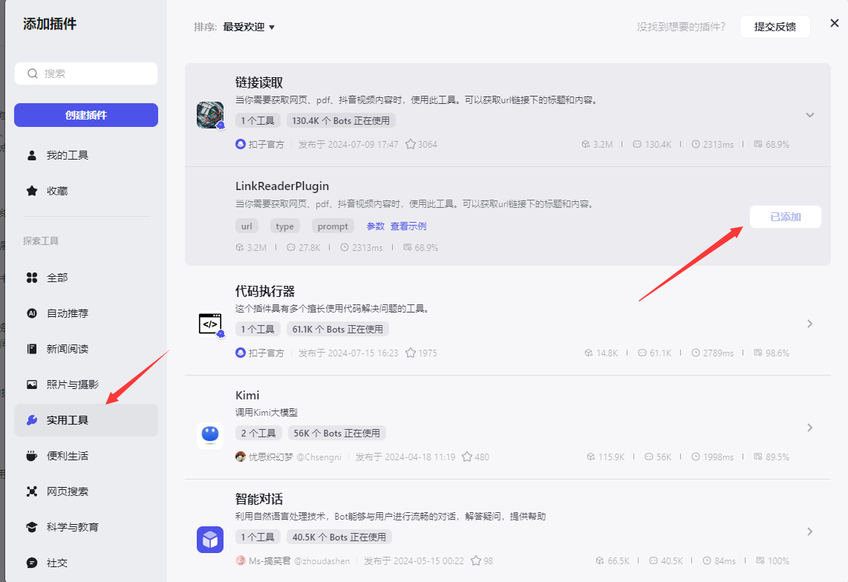Select the Auto Recommend (自动推荐) AI icon
The image size is (848, 582).
click(x=32, y=313)
